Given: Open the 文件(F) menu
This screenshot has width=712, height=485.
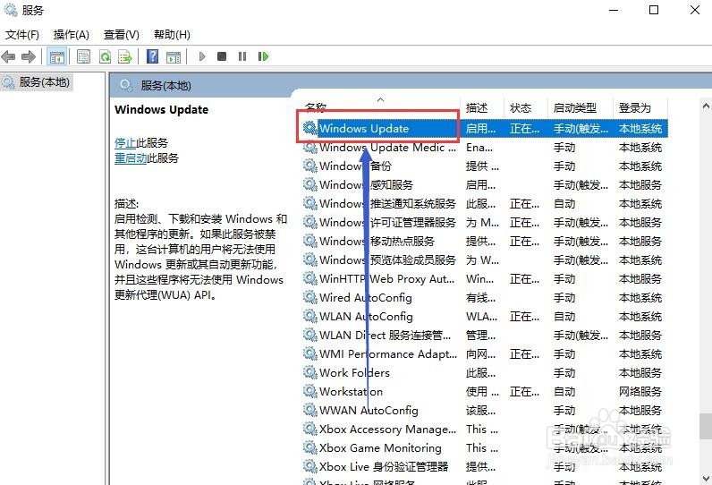Looking at the screenshot, I should coord(21,35).
